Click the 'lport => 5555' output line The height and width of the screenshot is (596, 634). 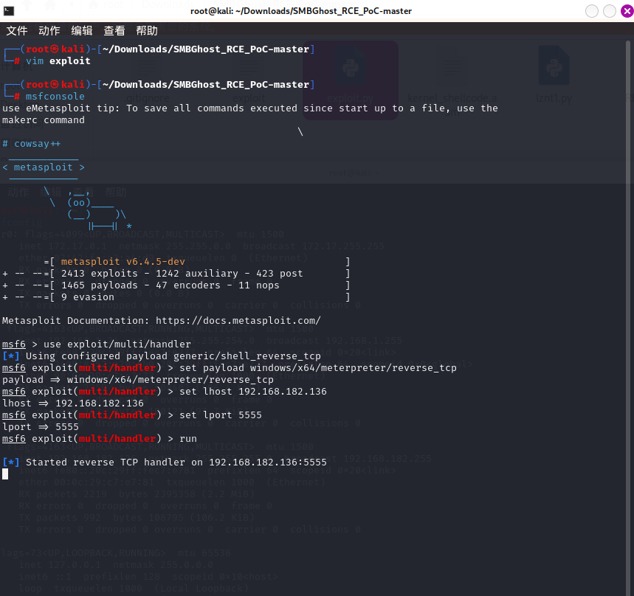(x=41, y=426)
